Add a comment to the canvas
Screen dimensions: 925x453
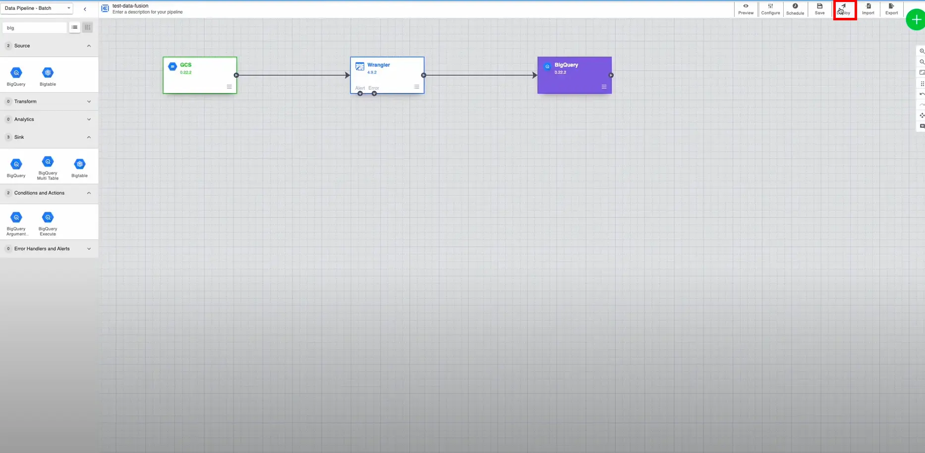click(922, 126)
